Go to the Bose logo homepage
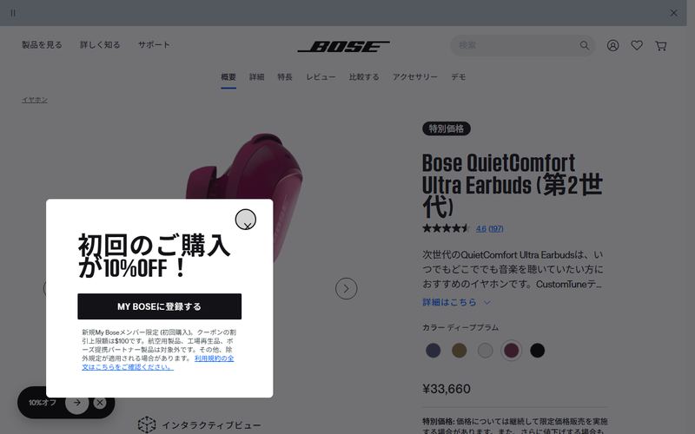The image size is (695, 434). pyautogui.click(x=343, y=46)
